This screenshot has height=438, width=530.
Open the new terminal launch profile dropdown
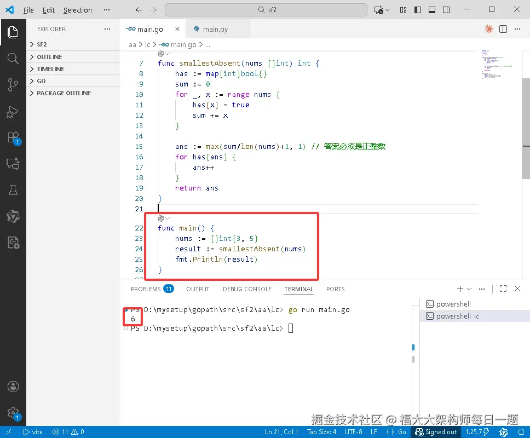469,289
